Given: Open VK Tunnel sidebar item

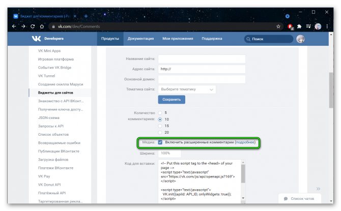Looking at the screenshot, I should (x=46, y=76).
